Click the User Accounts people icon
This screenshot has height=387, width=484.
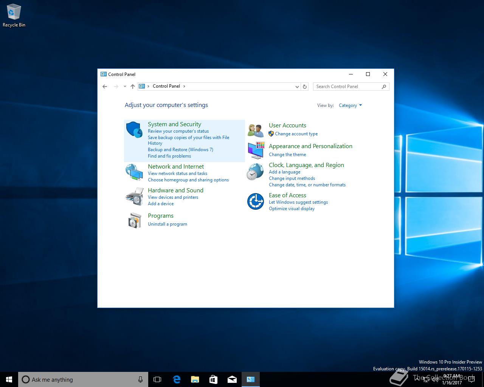pyautogui.click(x=256, y=130)
